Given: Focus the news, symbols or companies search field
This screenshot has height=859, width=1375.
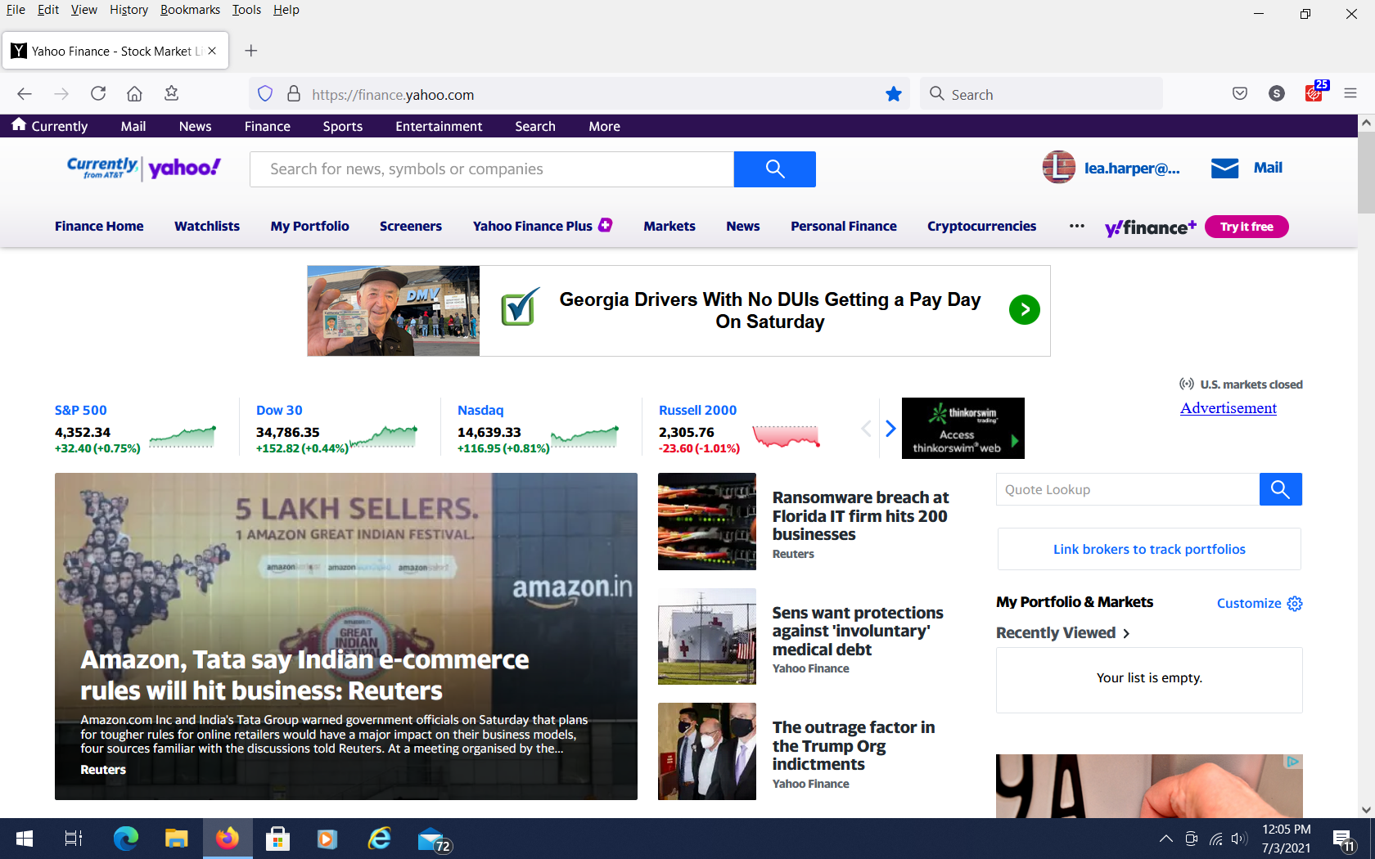Looking at the screenshot, I should (x=492, y=169).
